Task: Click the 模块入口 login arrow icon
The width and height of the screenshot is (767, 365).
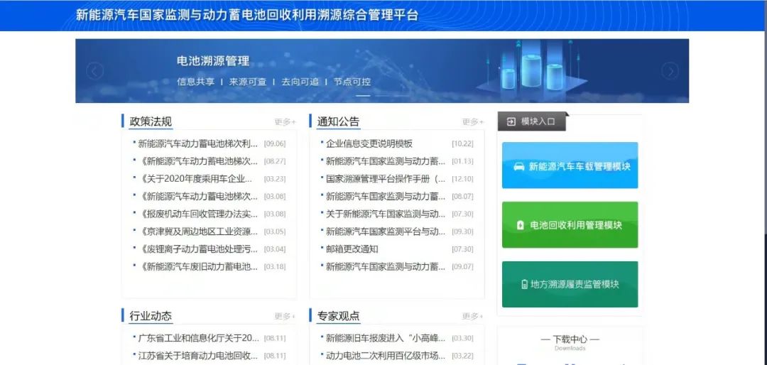Action: coord(511,121)
